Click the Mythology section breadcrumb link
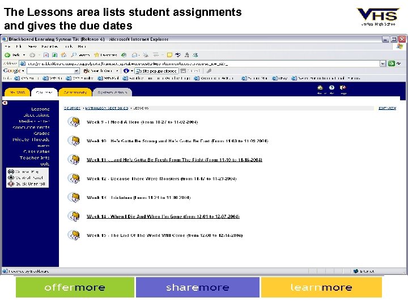 tap(107, 108)
